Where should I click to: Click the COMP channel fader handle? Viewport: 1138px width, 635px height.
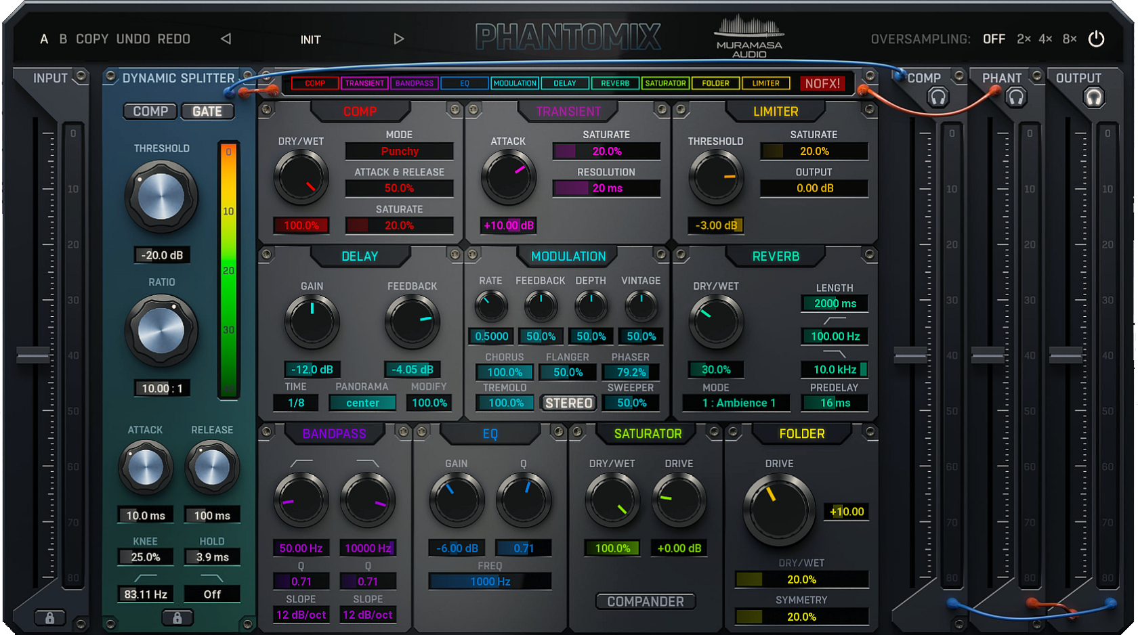910,355
